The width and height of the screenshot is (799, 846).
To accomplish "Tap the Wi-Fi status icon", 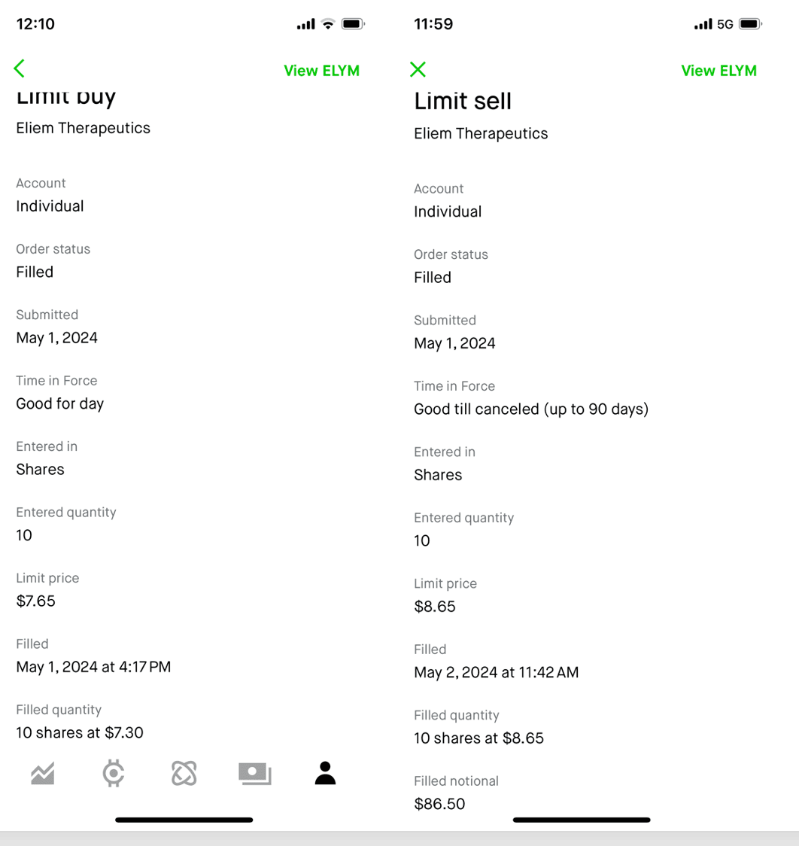I will click(x=328, y=24).
